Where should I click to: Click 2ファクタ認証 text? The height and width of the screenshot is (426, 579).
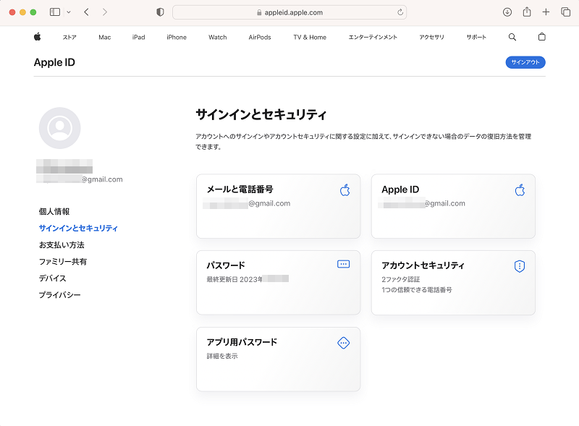point(401,279)
